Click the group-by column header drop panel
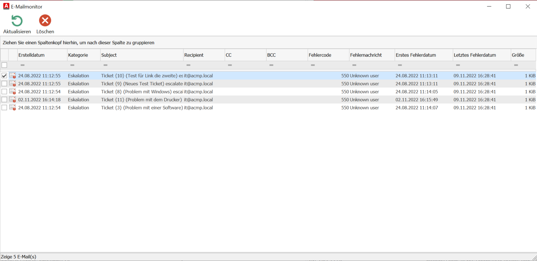This screenshot has height=261, width=537. 268,43
